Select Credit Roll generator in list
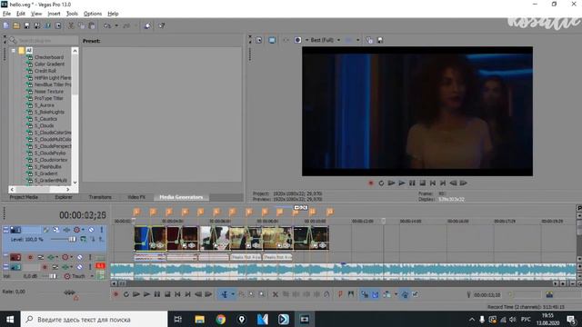 (45, 71)
